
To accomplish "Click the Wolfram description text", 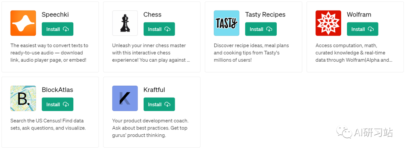I will tap(354, 53).
